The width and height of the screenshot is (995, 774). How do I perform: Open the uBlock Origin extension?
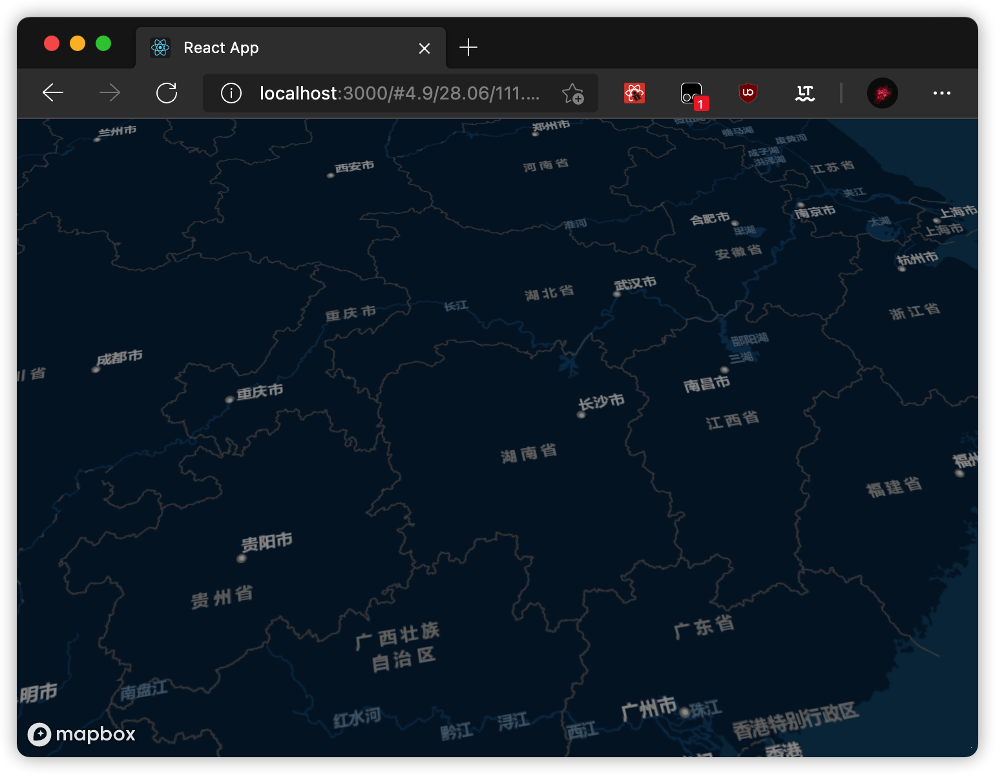point(748,93)
